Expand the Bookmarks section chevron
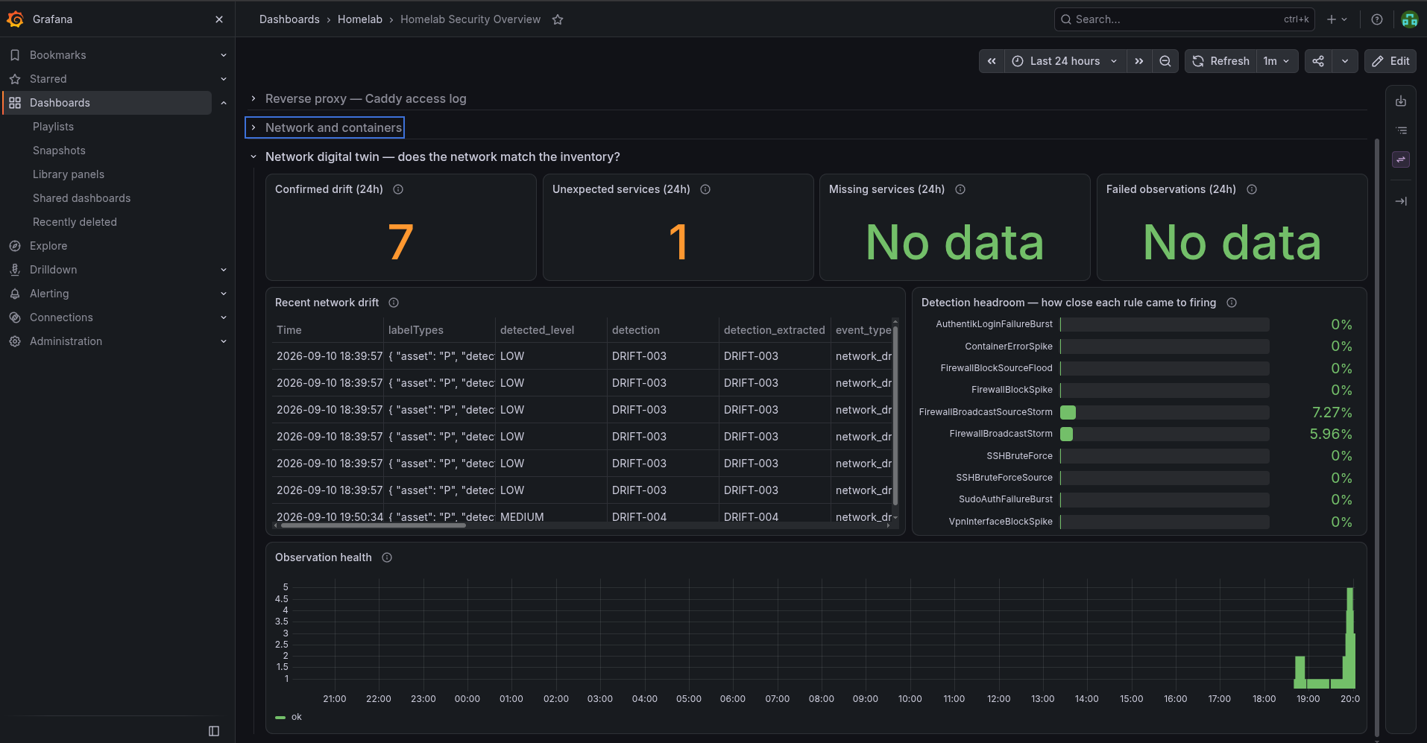 [224, 55]
